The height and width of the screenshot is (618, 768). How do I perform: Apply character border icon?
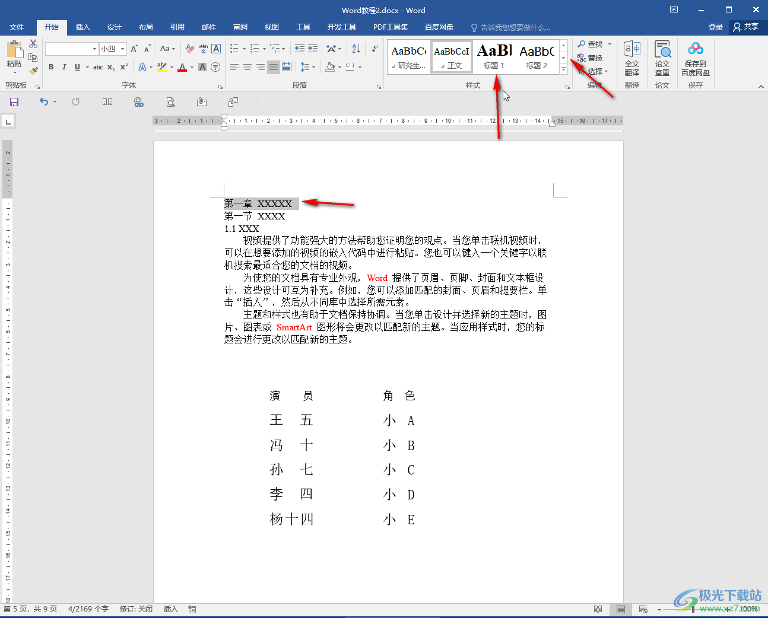(216, 49)
